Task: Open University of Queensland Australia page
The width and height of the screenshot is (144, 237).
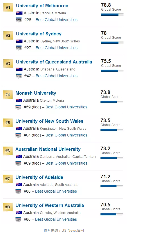Action: [x=54, y=62]
